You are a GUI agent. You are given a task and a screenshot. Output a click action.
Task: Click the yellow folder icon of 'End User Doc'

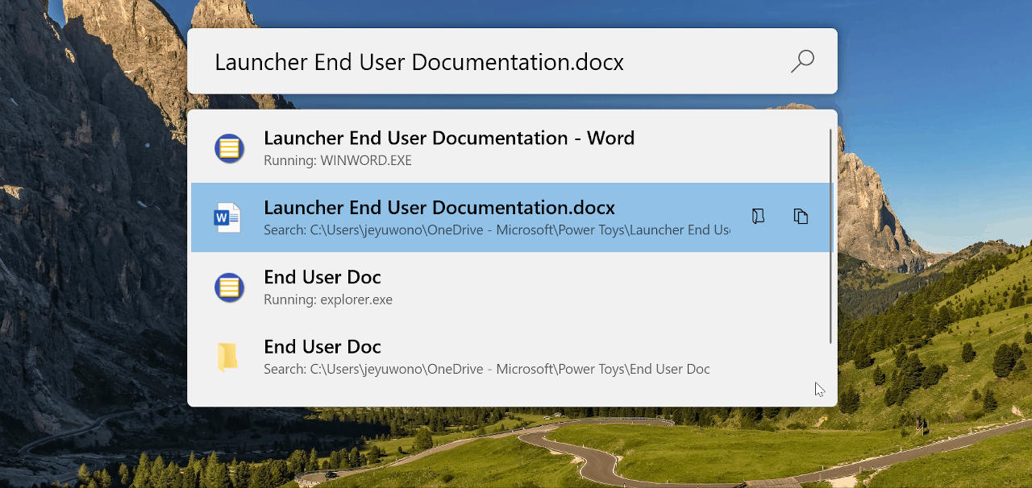click(x=228, y=357)
